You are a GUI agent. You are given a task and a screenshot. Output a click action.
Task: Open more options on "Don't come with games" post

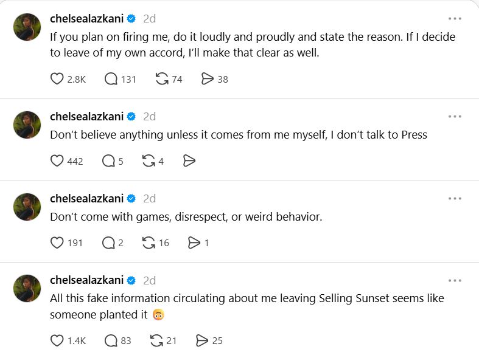(x=455, y=198)
